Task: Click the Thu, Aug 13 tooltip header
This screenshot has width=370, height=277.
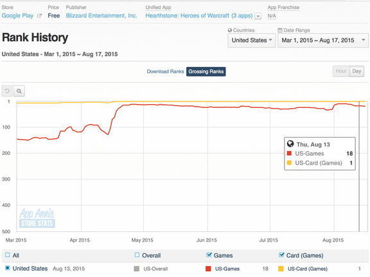Action: coord(313,145)
